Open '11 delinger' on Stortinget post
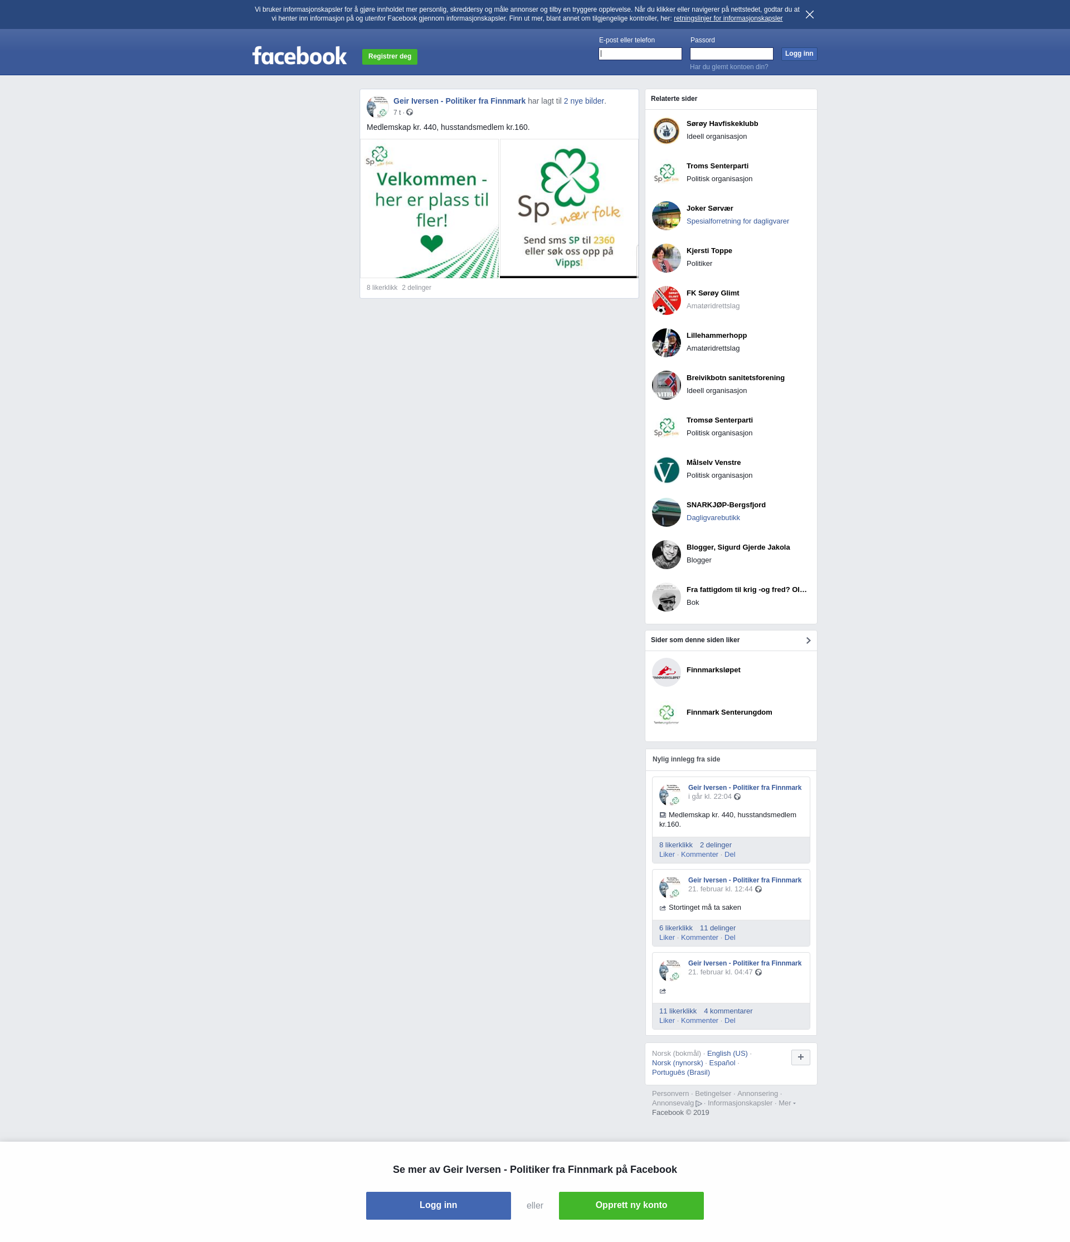 (x=717, y=928)
